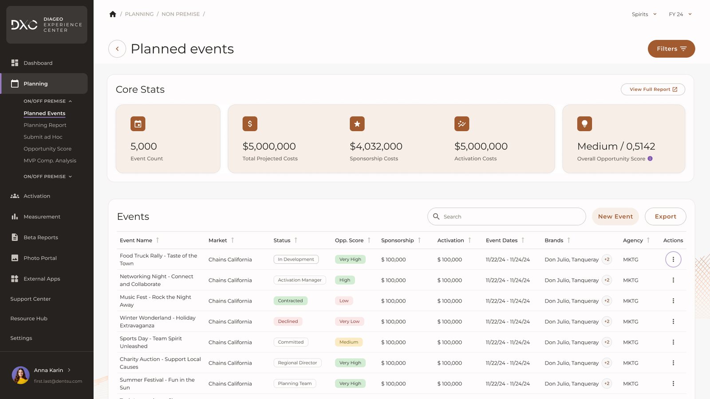Open Resource Hub from sidebar

tap(29, 318)
